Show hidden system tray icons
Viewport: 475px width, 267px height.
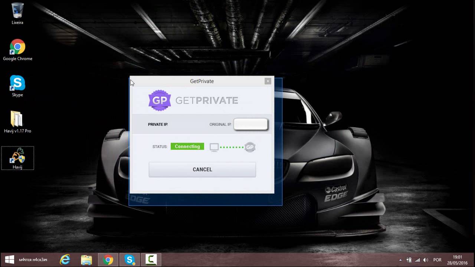400,260
